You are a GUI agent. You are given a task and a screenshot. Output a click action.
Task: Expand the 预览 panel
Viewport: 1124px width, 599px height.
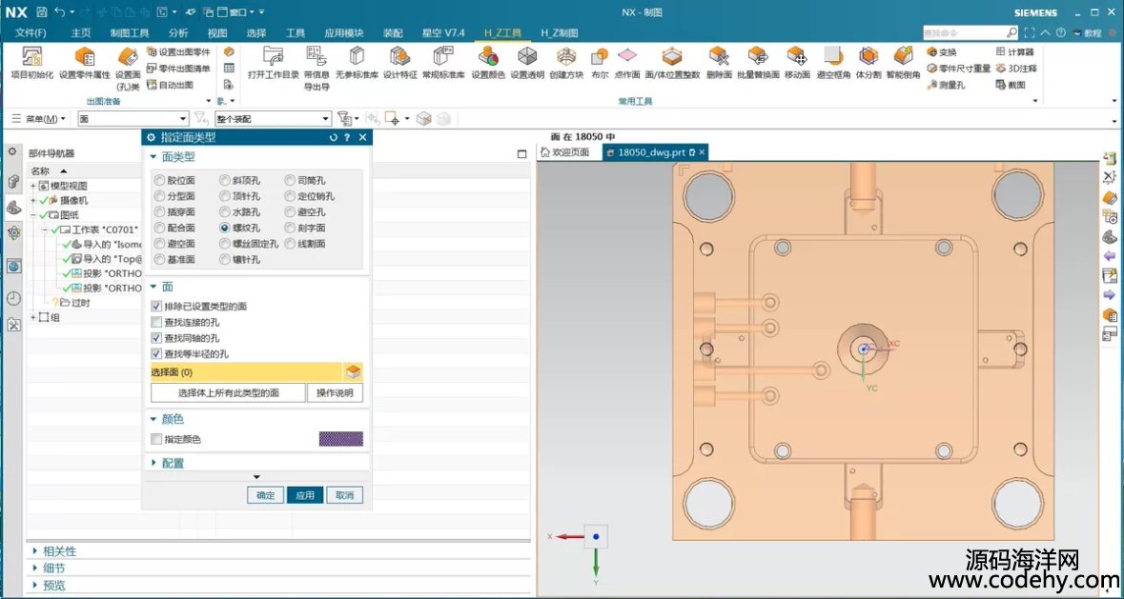click(36, 586)
